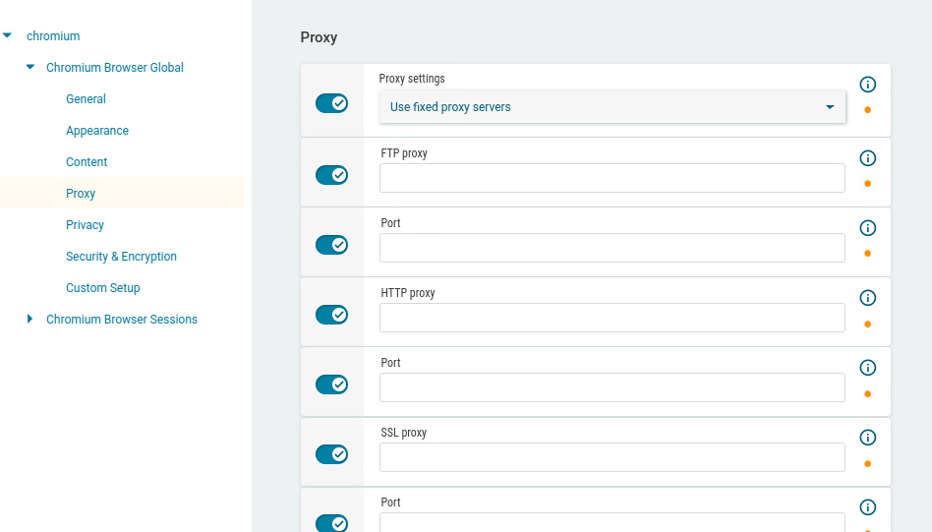Click info icon for Proxy settings
This screenshot has width=932, height=532.
tap(867, 85)
